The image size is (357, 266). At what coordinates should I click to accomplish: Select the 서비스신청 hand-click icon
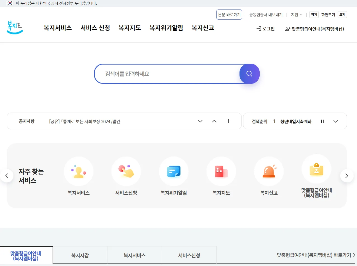point(126,171)
